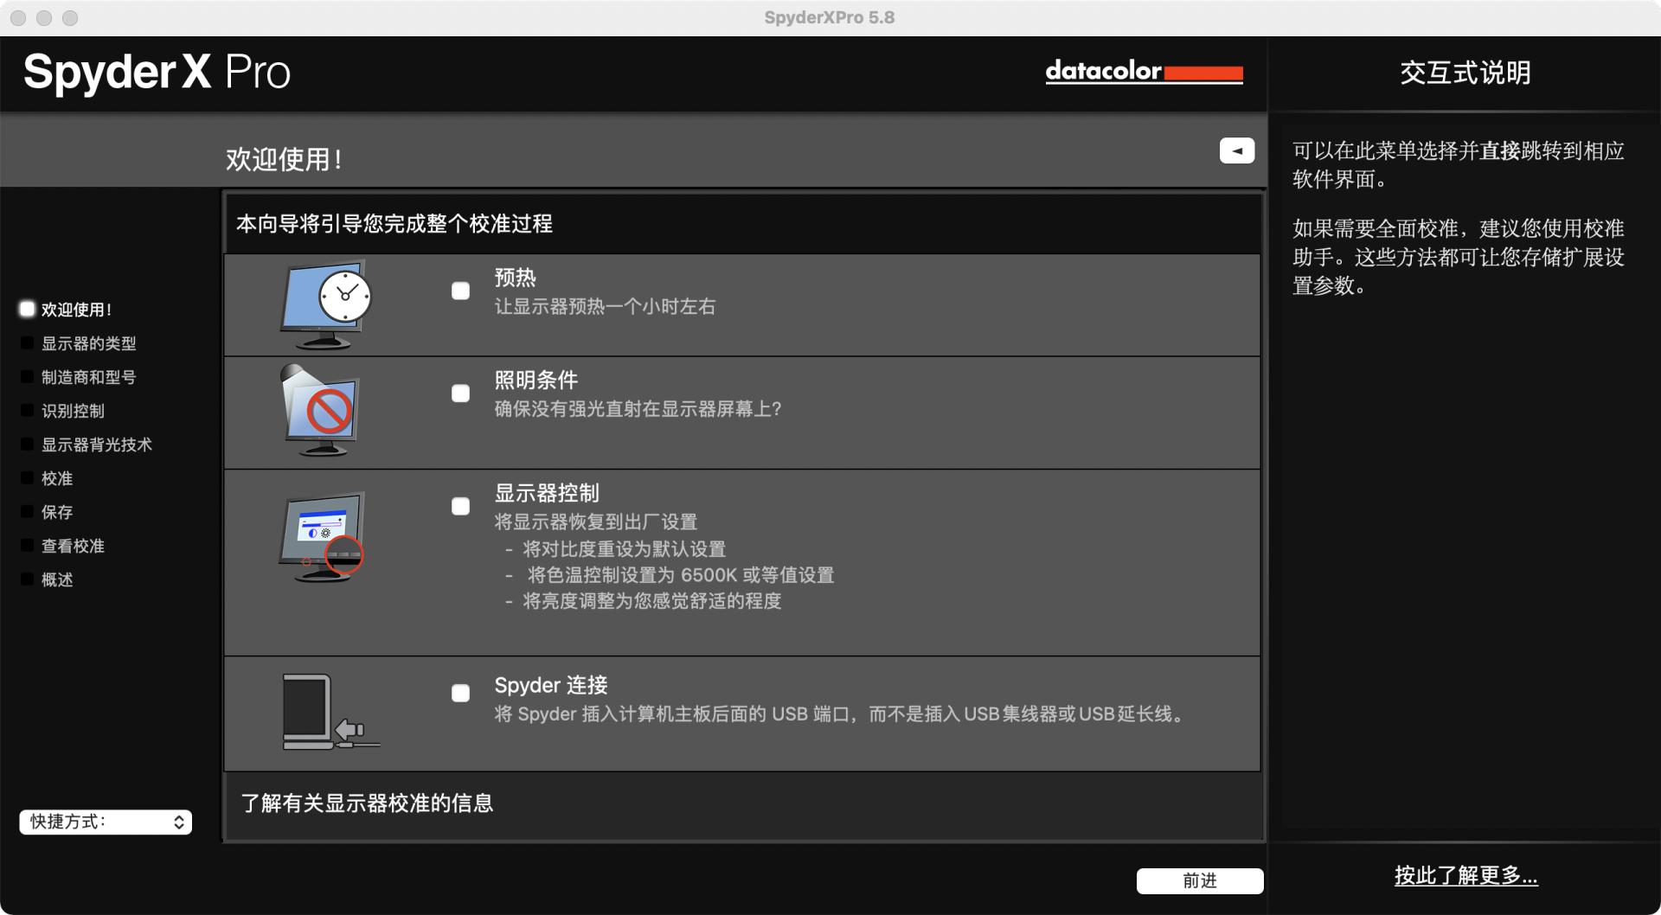
Task: Click the macOS window close button
Action: pos(18,18)
